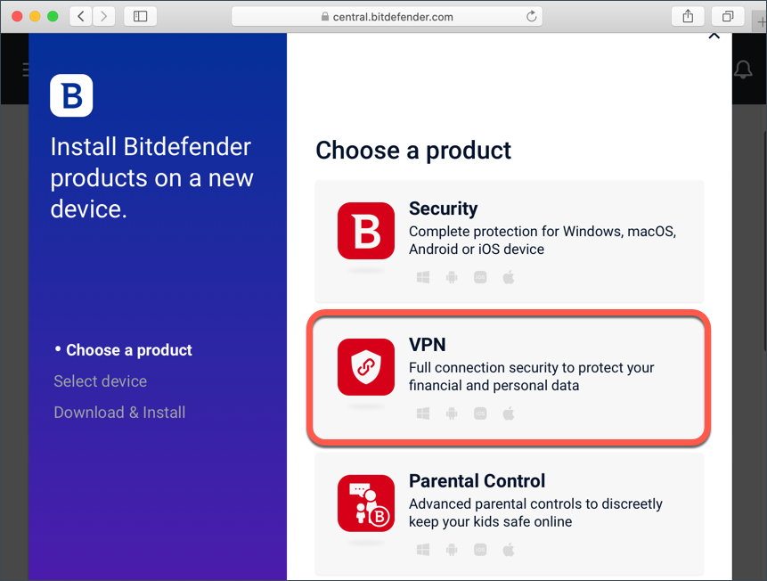
Task: Click Safari's share icon
Action: 688,17
